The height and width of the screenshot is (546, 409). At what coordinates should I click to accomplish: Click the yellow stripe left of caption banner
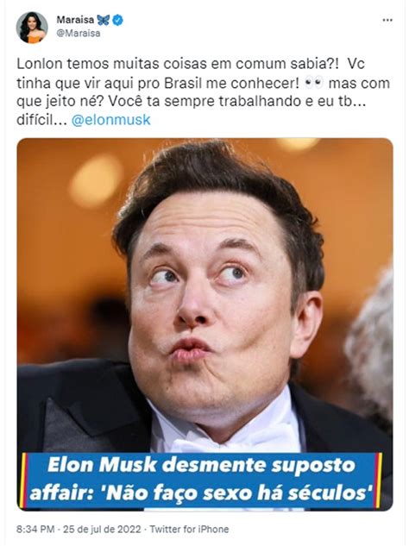click(x=23, y=480)
